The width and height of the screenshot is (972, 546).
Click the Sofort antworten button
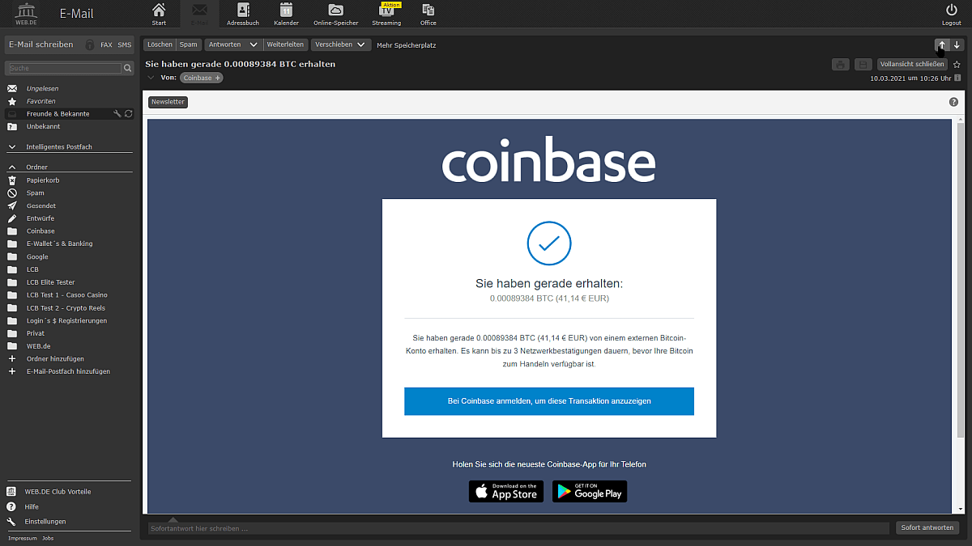point(927,528)
